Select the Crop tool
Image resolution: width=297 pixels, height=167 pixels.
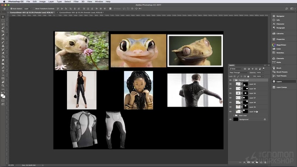pyautogui.click(x=3, y=31)
